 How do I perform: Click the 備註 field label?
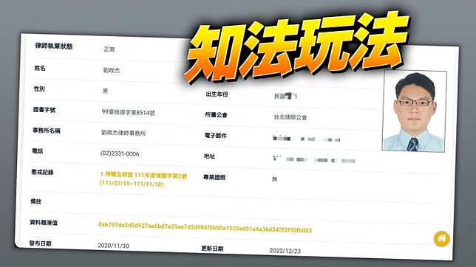[x=35, y=201]
